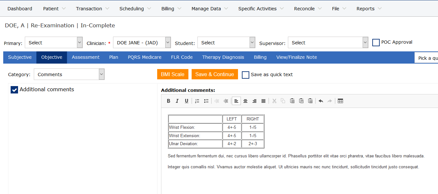
Task: Underline text using the editor toolbar
Action: click(x=186, y=101)
